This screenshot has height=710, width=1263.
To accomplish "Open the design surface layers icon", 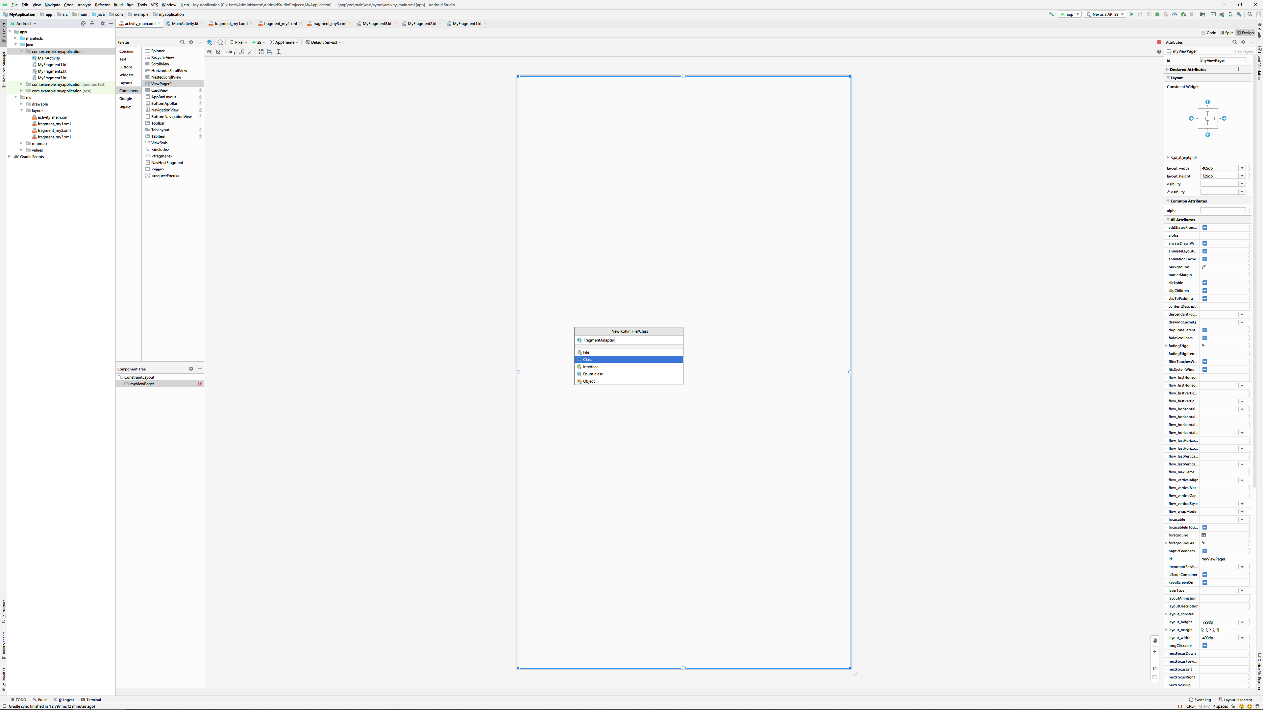I will pyautogui.click(x=210, y=42).
